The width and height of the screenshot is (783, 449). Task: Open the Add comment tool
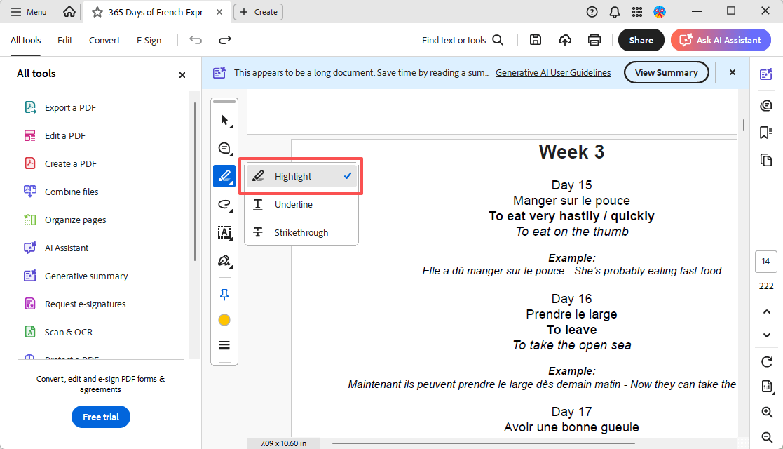click(224, 149)
